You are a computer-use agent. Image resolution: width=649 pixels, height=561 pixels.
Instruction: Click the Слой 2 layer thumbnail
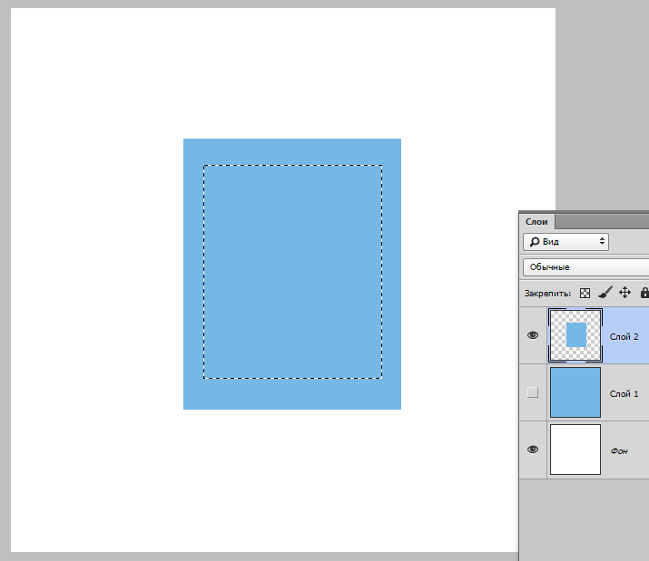coord(575,335)
